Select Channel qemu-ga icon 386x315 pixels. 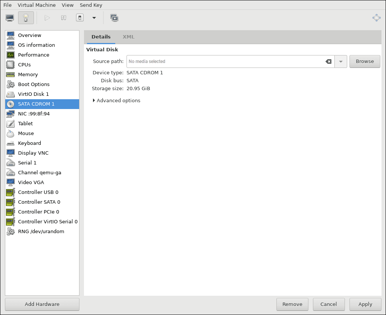(11, 173)
